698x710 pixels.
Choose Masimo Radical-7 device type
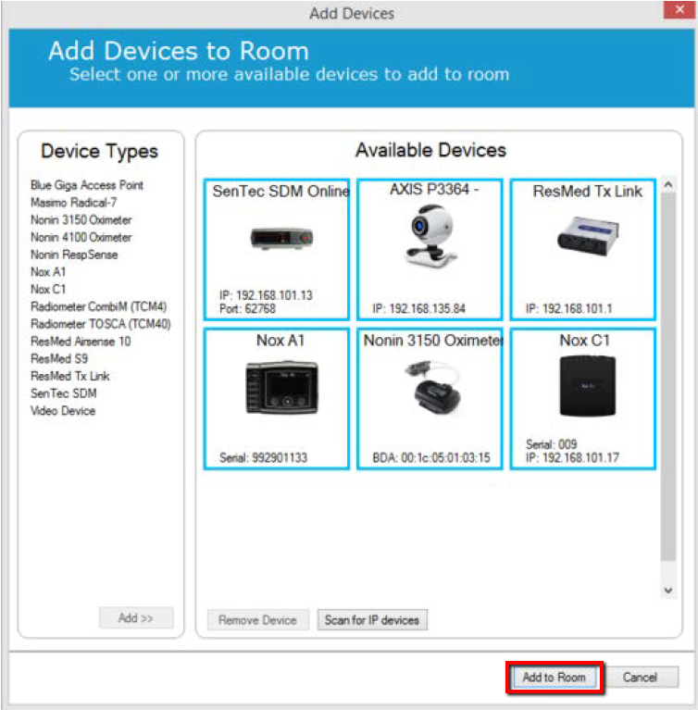[73, 203]
